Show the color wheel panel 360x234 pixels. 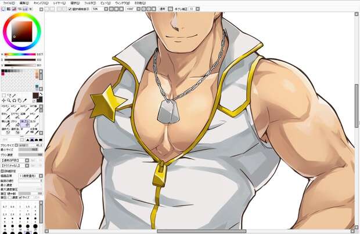pyautogui.click(x=3, y=9)
